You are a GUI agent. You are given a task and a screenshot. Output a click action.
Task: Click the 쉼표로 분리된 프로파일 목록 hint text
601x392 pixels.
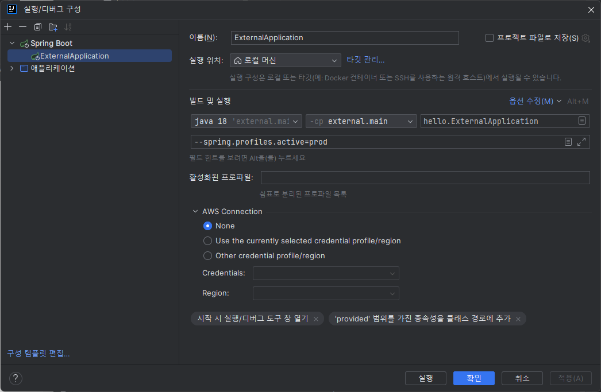(x=303, y=194)
